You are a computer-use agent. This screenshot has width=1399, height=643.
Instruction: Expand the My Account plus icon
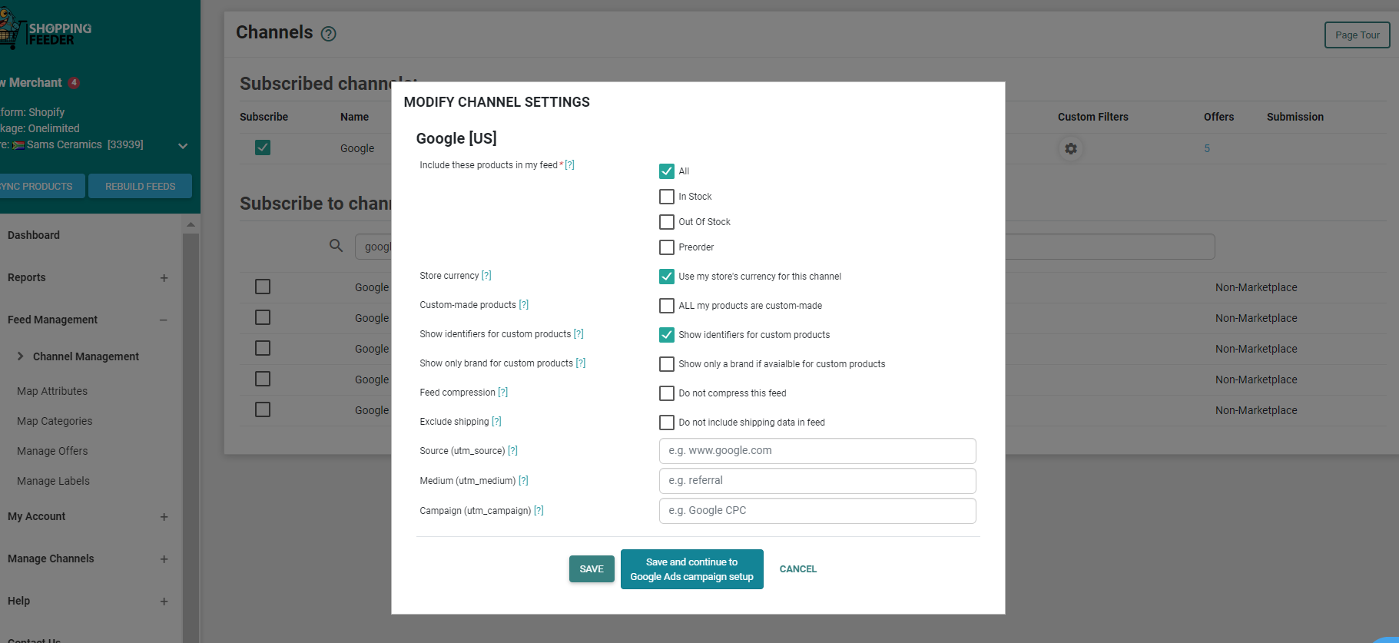pos(164,517)
